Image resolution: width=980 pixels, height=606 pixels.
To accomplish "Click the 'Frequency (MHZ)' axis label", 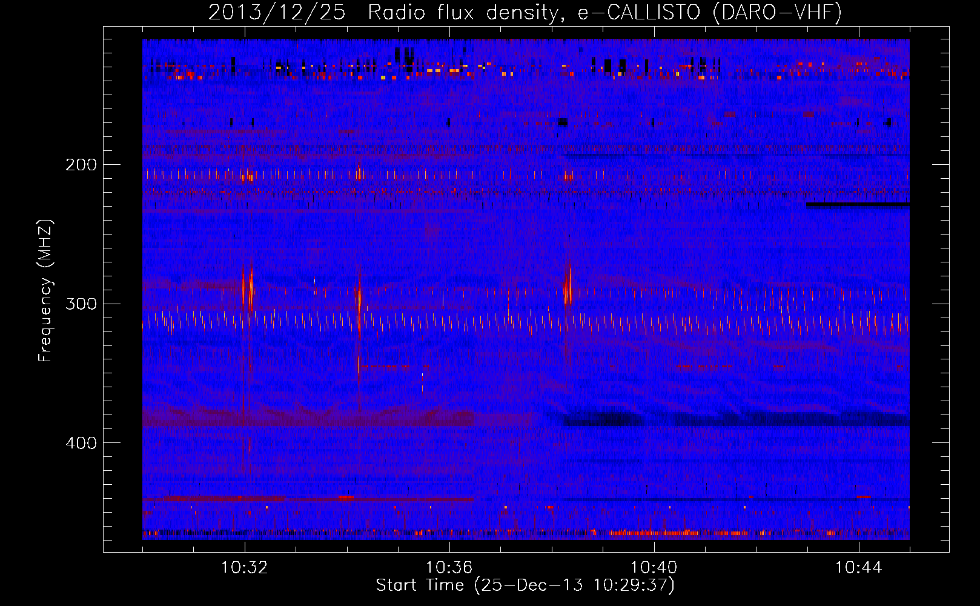I will click(46, 291).
